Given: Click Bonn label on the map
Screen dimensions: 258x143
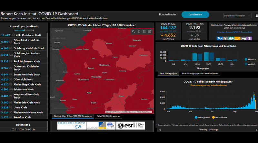Looking at the screenshot, I should pyautogui.click(x=94, y=103).
